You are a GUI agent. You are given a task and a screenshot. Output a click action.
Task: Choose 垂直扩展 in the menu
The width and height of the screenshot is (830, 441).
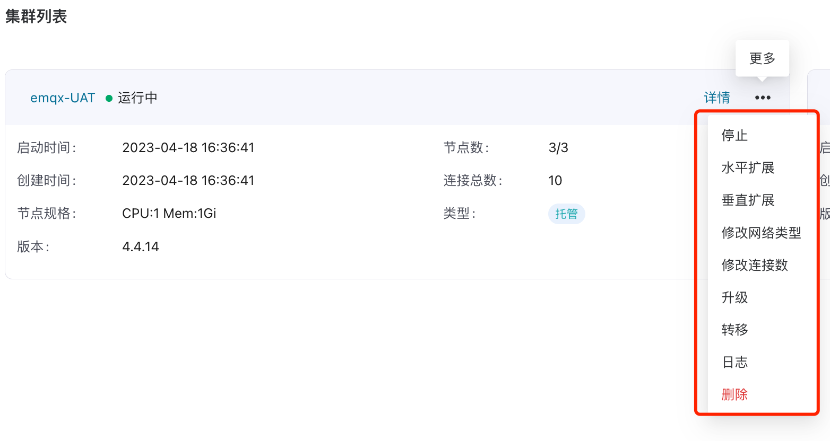748,200
